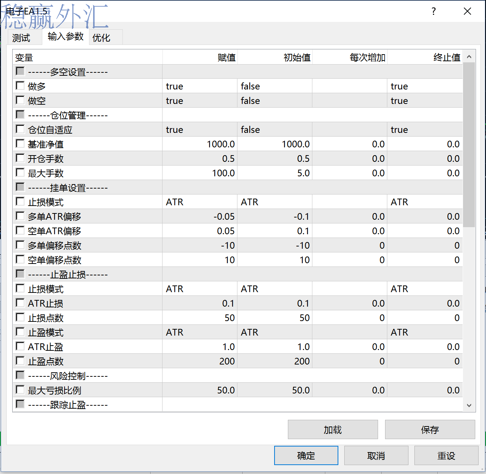Click the 保存 button
Image resolution: width=486 pixels, height=474 pixels.
point(430,429)
